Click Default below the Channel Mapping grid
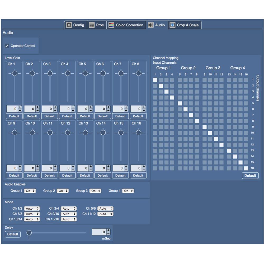 [250, 176]
